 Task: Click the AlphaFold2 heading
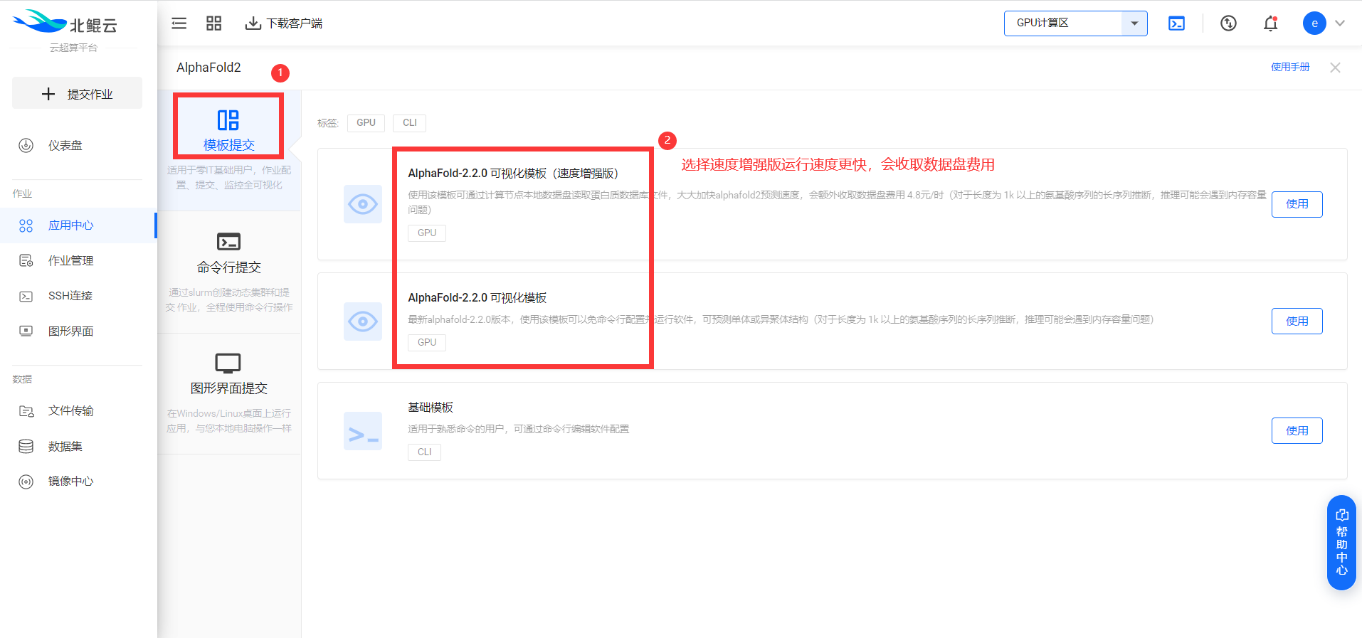click(x=208, y=68)
